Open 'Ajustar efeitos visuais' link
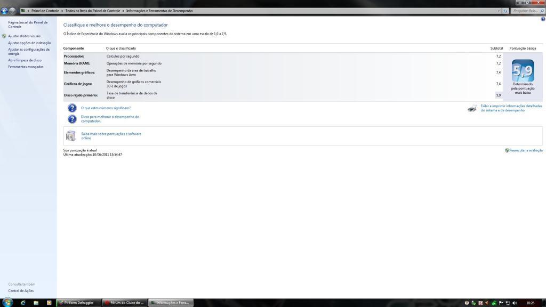The image size is (546, 307). pos(25,36)
